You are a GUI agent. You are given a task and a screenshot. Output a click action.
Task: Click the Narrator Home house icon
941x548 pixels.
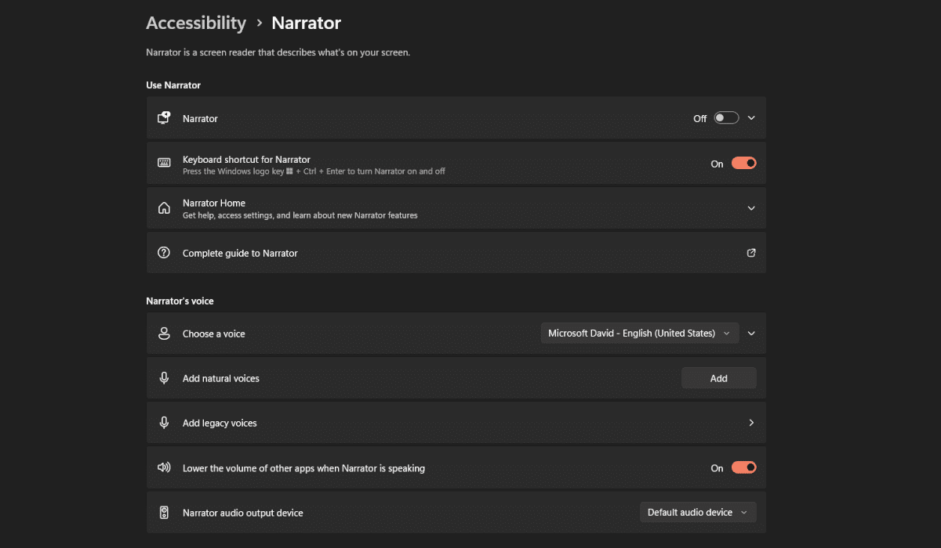[x=164, y=208]
